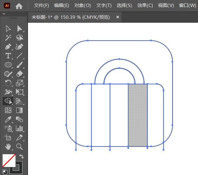
Task: Select the Eyedropper tool
Action: click(8, 119)
